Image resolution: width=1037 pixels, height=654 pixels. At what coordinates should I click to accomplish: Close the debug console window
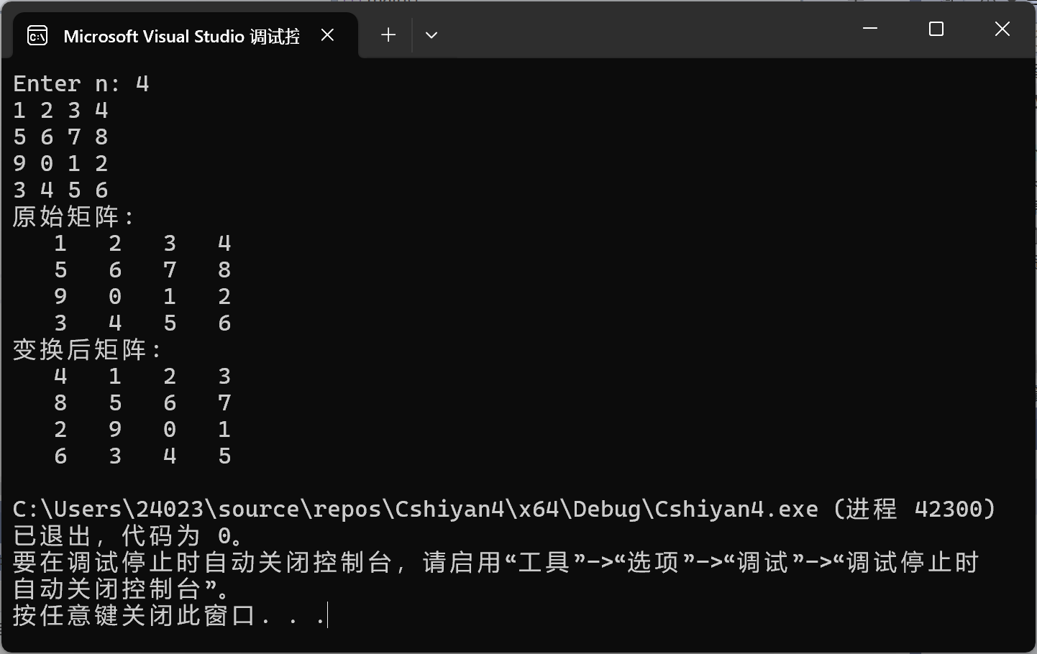pos(1002,29)
